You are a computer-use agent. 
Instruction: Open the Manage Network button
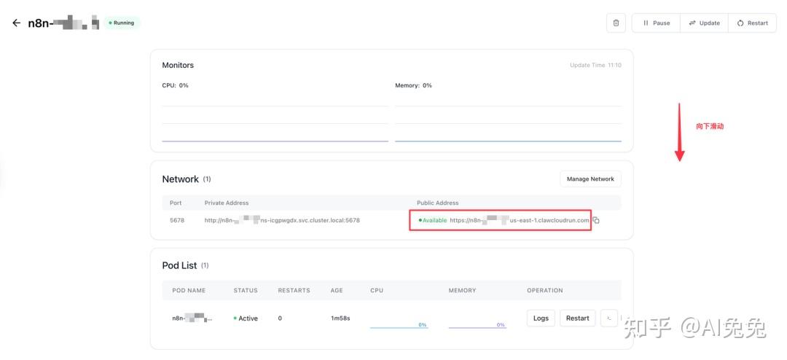tap(590, 179)
